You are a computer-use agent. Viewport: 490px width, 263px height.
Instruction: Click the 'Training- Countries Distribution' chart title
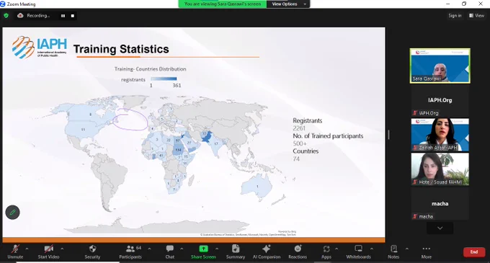(151, 69)
